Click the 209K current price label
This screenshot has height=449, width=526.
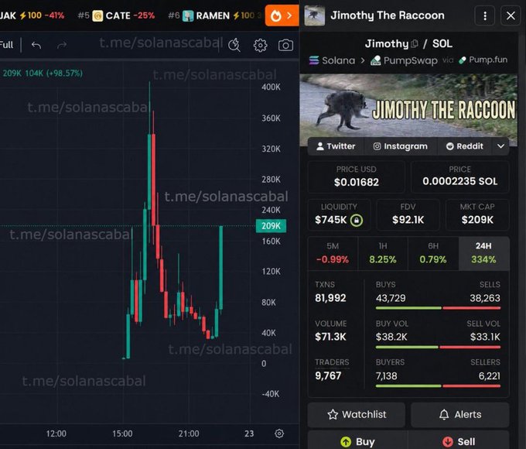[271, 226]
